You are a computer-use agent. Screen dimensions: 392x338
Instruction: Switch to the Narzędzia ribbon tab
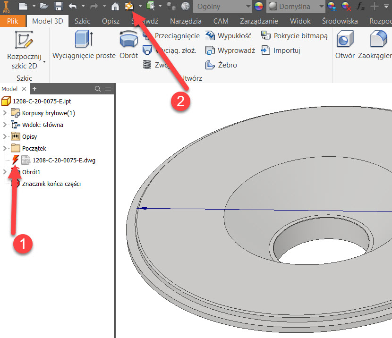pos(186,21)
